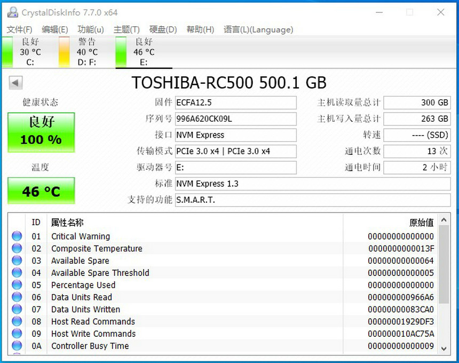Click the 良好 100% health status button
459x363 pixels.
pos(41,132)
